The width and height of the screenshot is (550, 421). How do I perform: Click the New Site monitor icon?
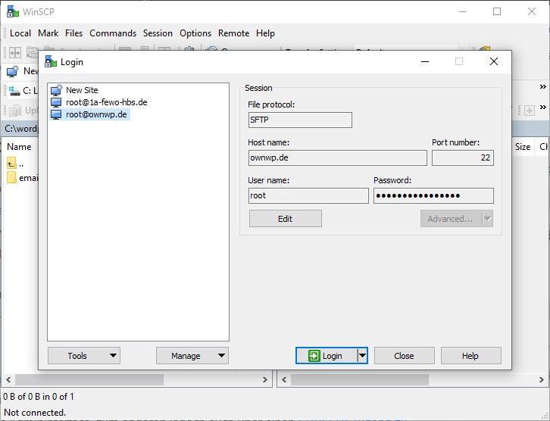pyautogui.click(x=57, y=90)
